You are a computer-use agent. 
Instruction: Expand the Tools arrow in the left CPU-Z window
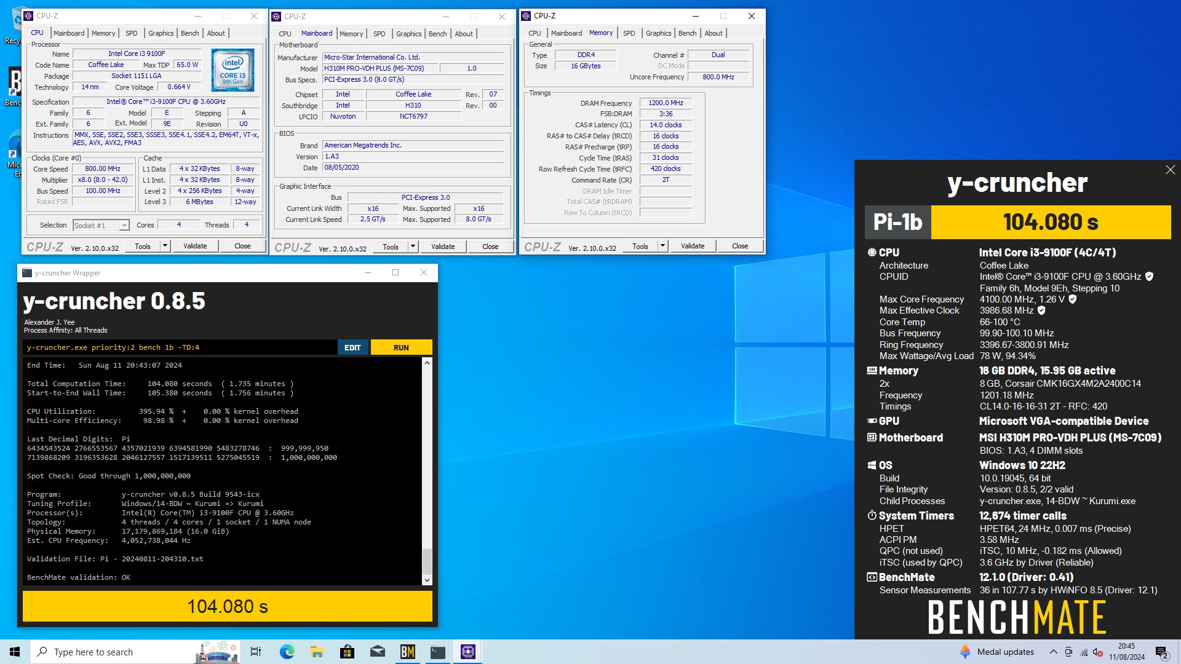point(164,246)
